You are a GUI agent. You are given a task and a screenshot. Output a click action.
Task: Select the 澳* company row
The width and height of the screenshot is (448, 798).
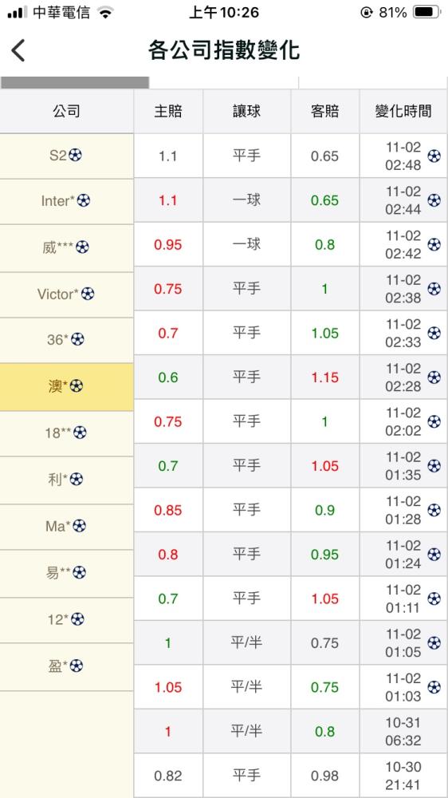click(67, 387)
